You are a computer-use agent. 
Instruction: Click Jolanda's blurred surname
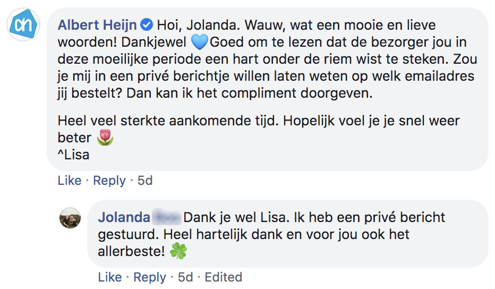(166, 217)
